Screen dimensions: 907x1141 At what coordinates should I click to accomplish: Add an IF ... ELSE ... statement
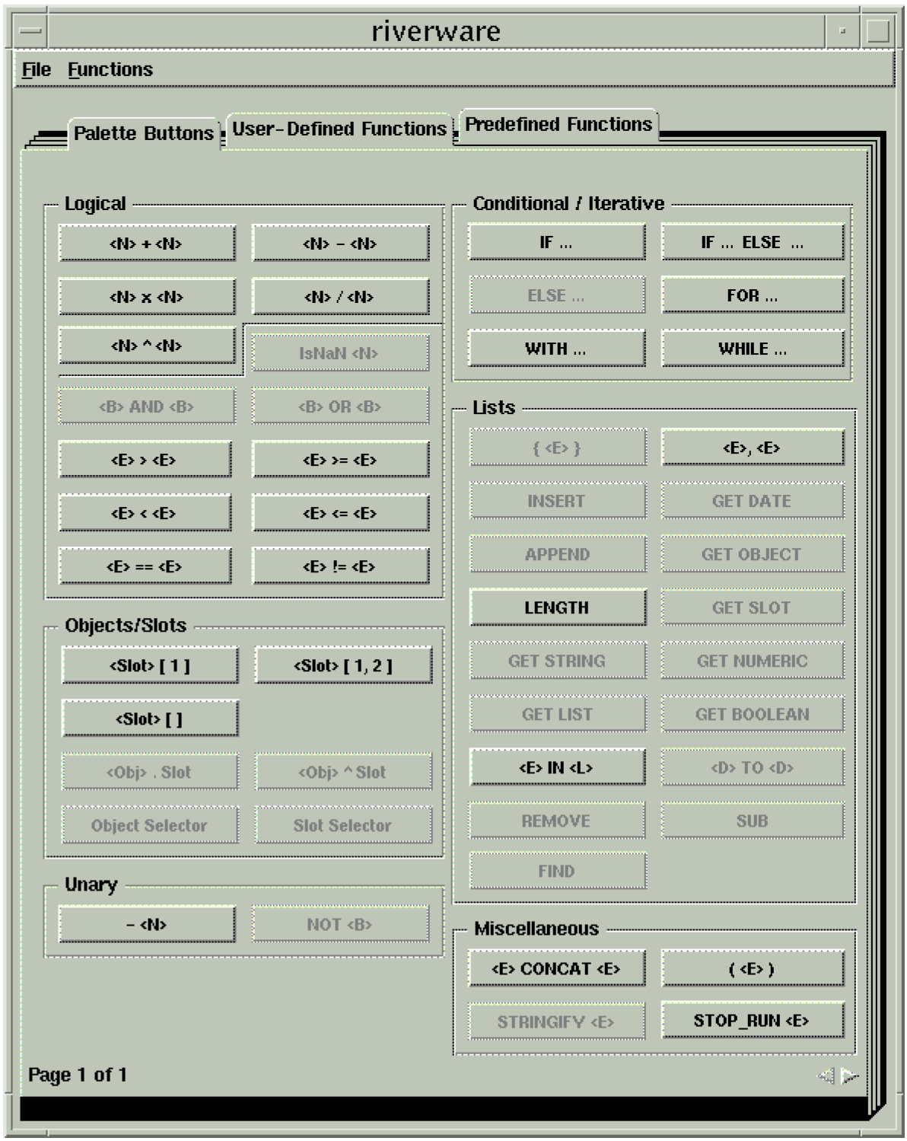752,242
